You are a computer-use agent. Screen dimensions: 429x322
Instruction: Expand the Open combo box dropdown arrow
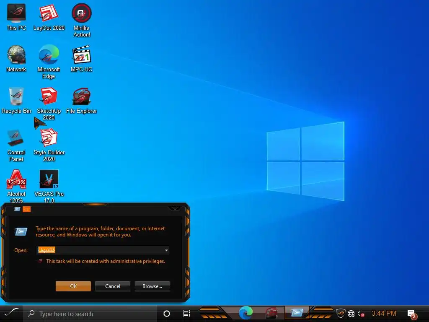pyautogui.click(x=166, y=250)
